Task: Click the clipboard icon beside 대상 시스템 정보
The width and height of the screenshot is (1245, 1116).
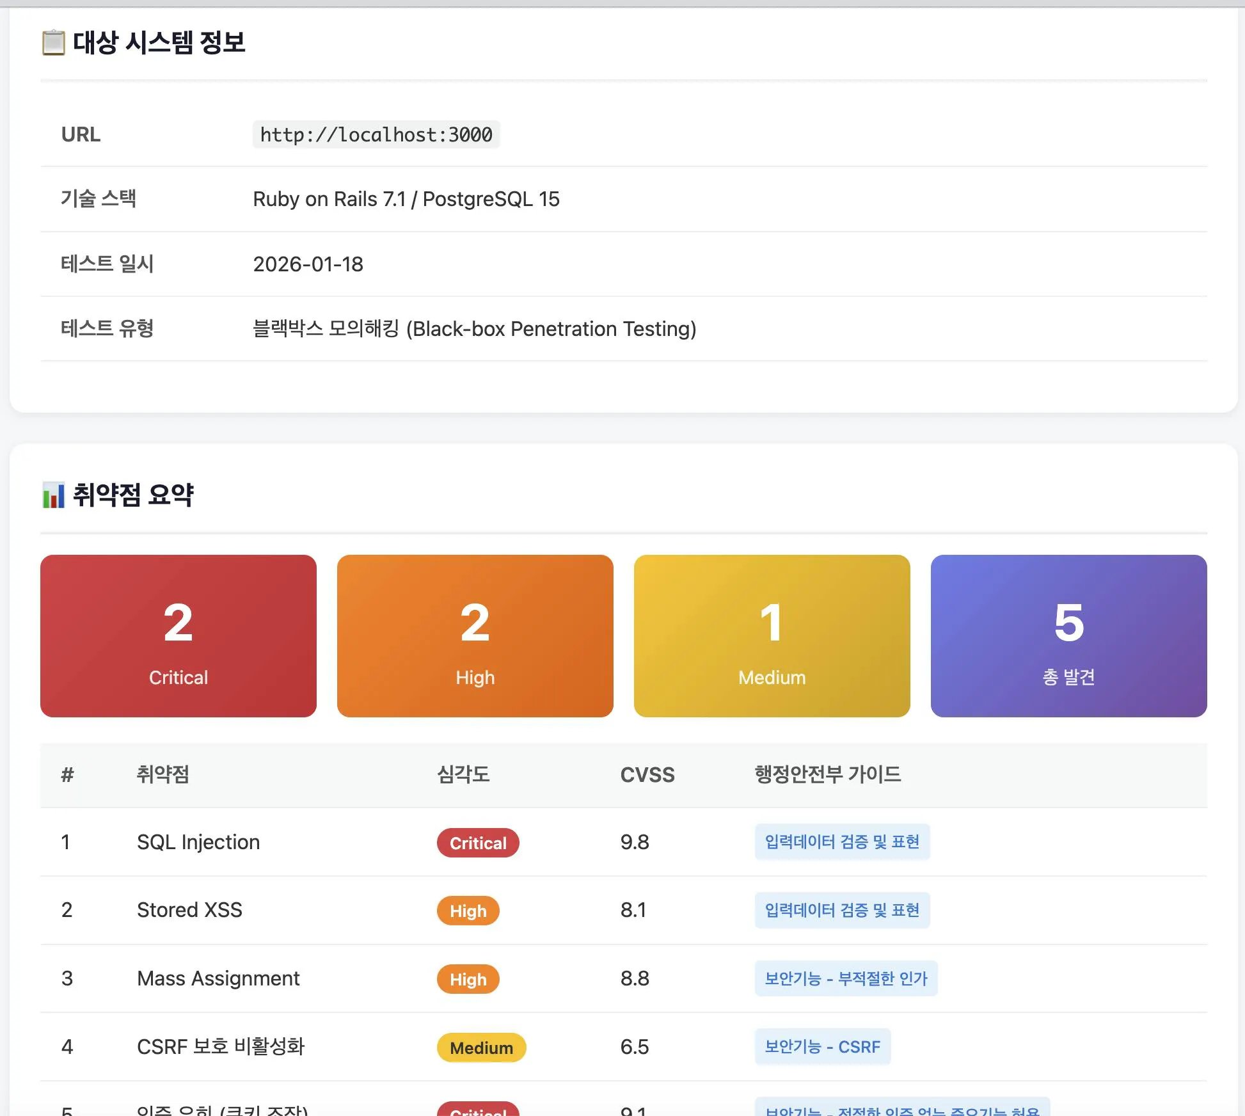Action: pos(54,43)
